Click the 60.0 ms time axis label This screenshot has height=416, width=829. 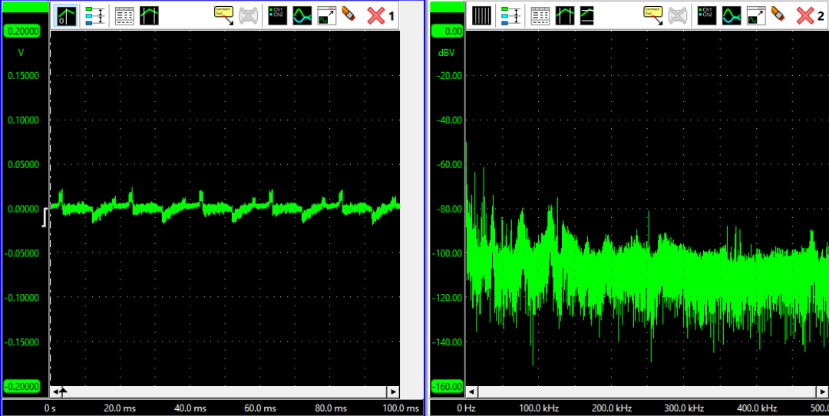(x=259, y=408)
